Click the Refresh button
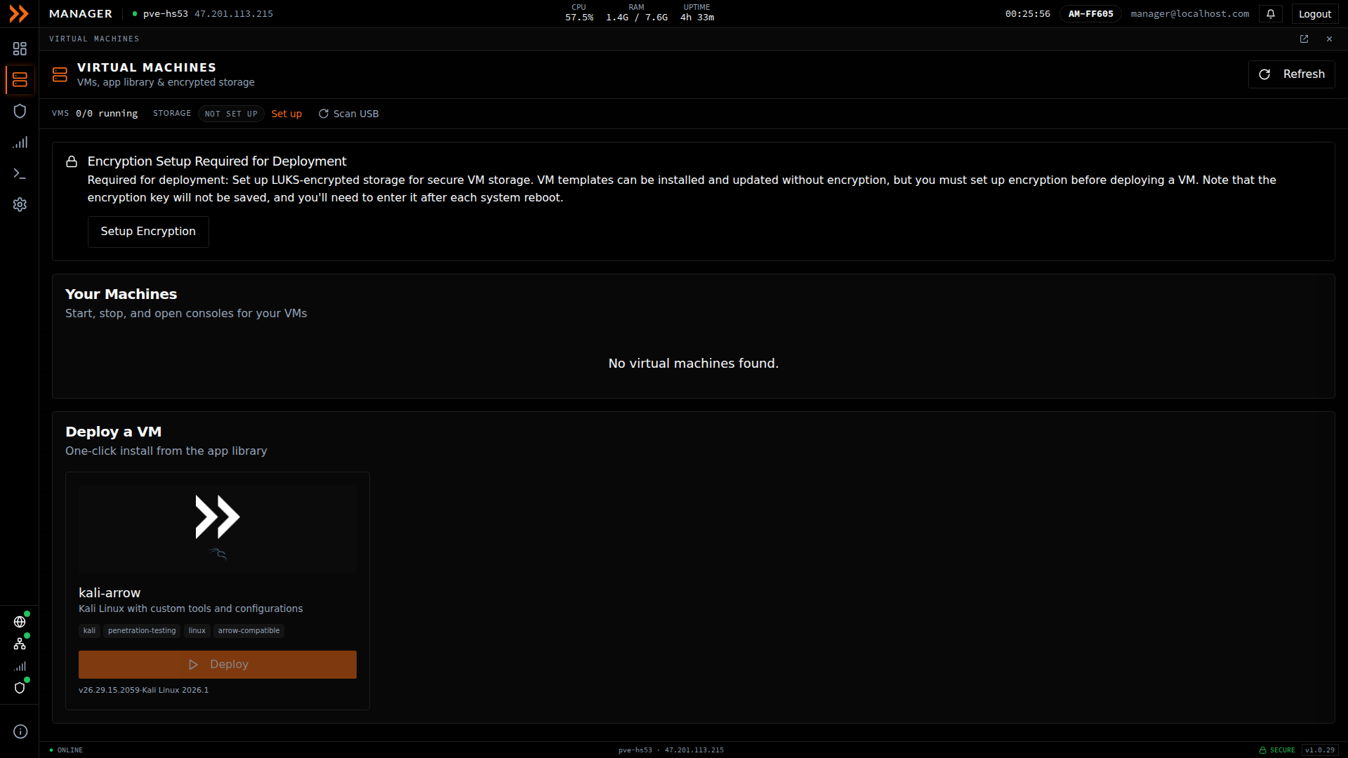The width and height of the screenshot is (1348, 758). [x=1291, y=74]
